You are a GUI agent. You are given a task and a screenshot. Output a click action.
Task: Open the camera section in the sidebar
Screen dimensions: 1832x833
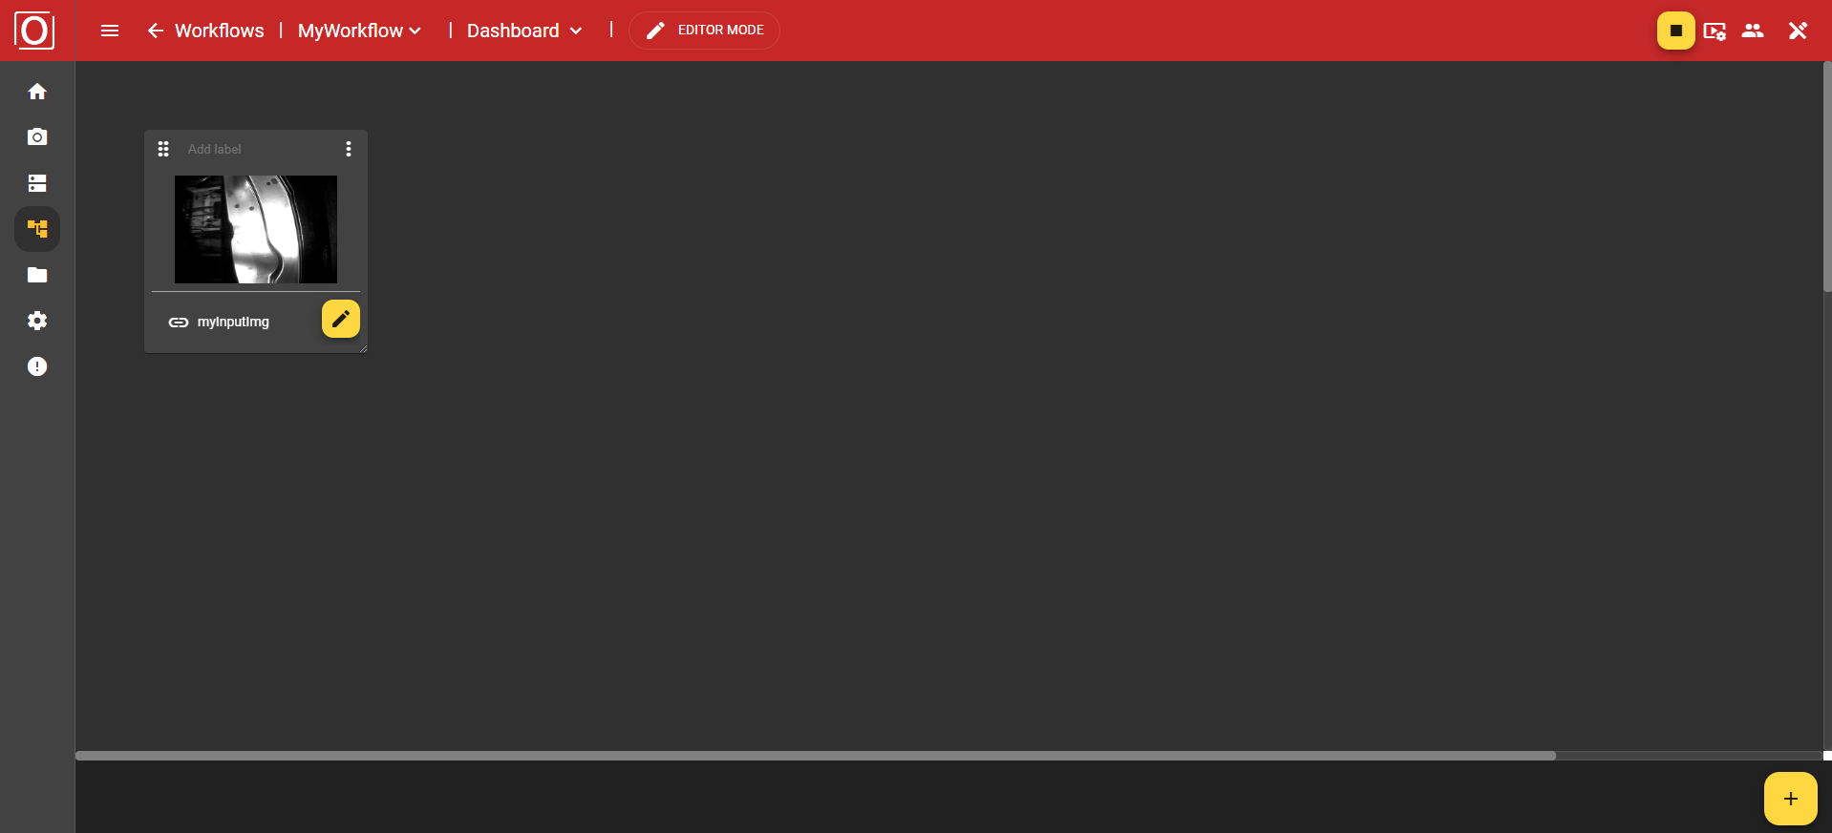click(x=37, y=137)
